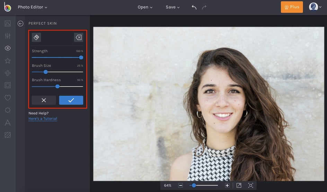Toggle fullscreen mode icon
The width and height of the screenshot is (327, 192).
pyautogui.click(x=251, y=185)
